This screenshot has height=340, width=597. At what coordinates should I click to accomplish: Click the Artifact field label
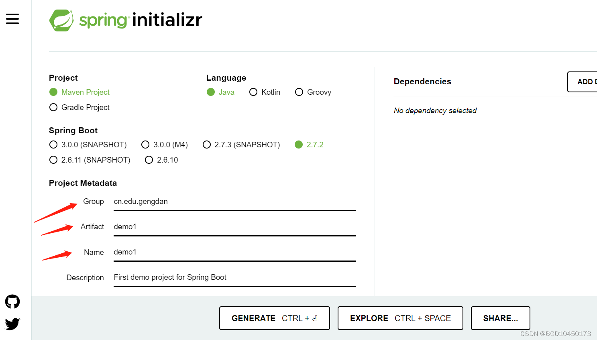(x=92, y=227)
